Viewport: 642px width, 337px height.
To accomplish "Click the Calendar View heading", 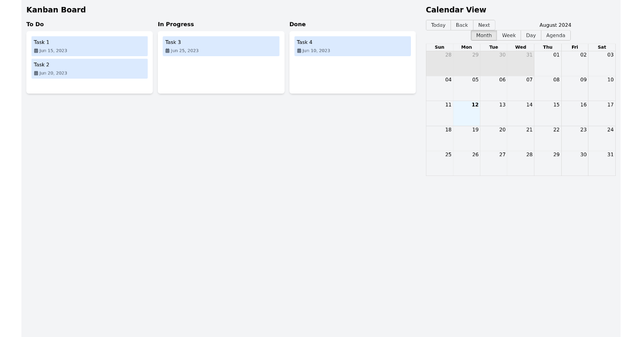I will (x=456, y=10).
